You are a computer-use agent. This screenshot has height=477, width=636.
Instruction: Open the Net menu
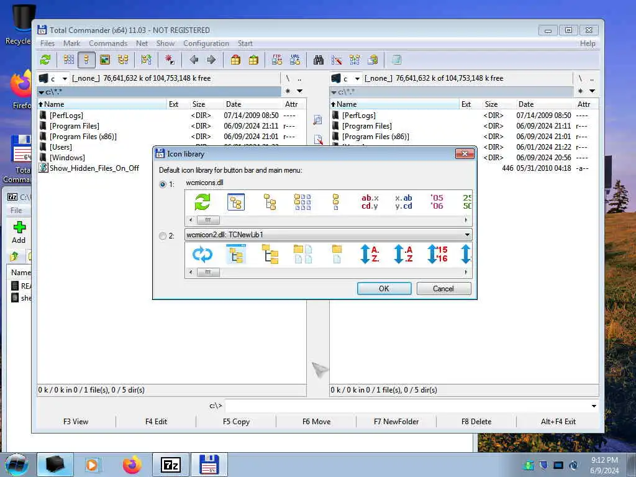[x=142, y=43]
